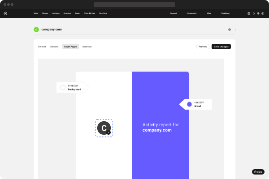Image resolution: width=269 pixels, height=179 pixels.
Task: Open the Generate tab
Action: click(87, 47)
